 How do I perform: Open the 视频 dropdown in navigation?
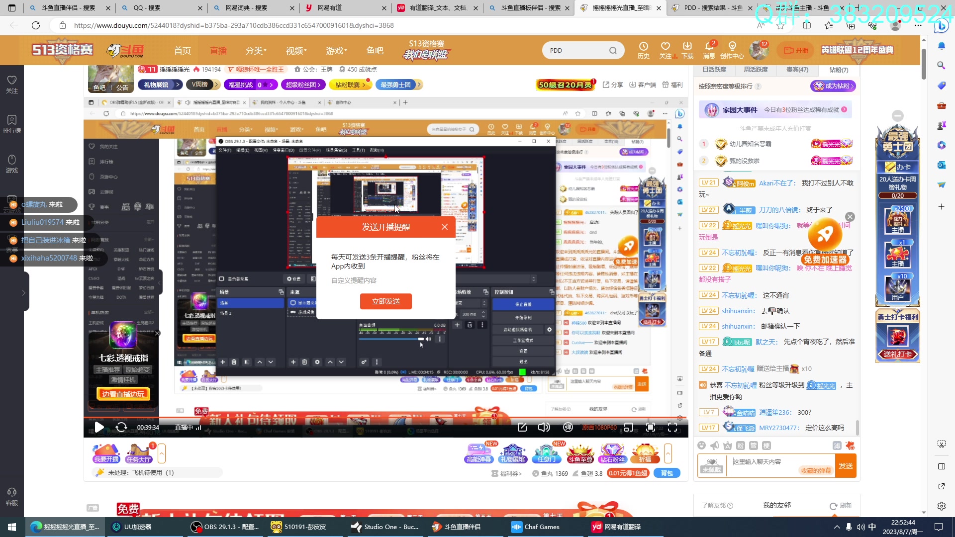(x=296, y=50)
